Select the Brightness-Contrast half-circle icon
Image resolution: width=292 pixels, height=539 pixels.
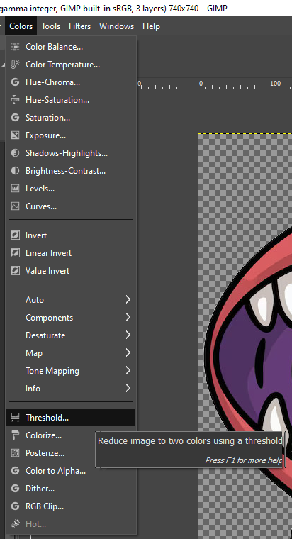15,171
